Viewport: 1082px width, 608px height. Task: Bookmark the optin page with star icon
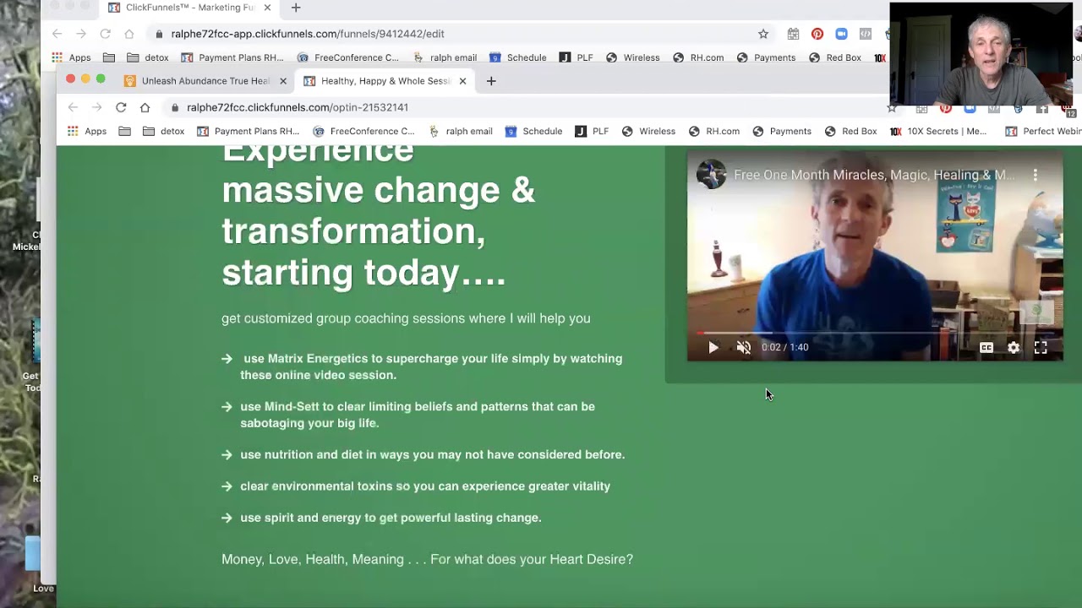[891, 107]
